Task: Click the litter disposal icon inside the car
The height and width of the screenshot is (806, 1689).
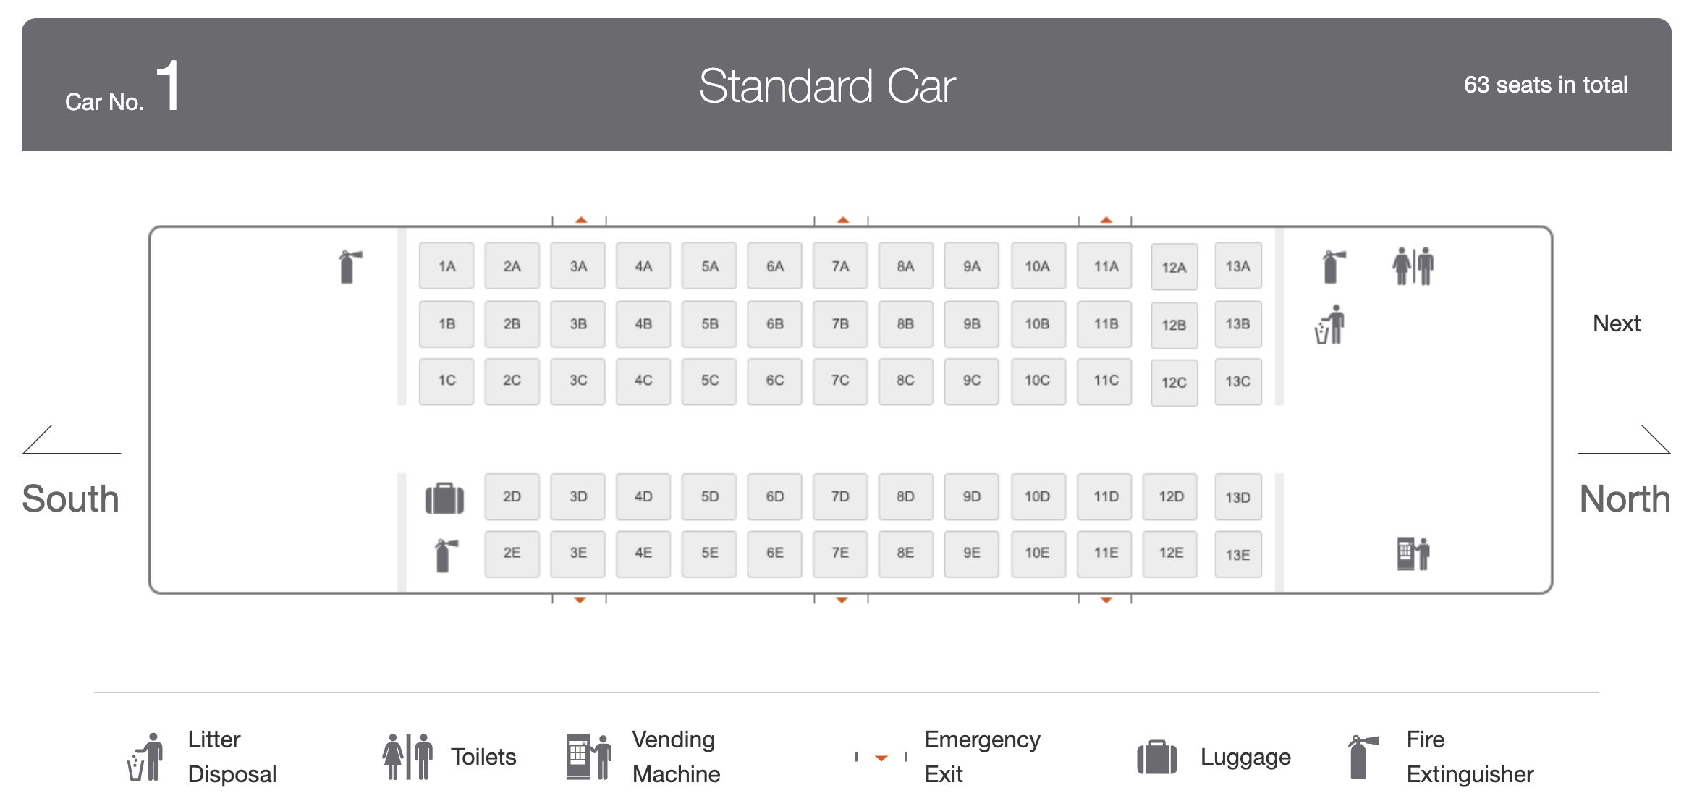Action: (1330, 325)
